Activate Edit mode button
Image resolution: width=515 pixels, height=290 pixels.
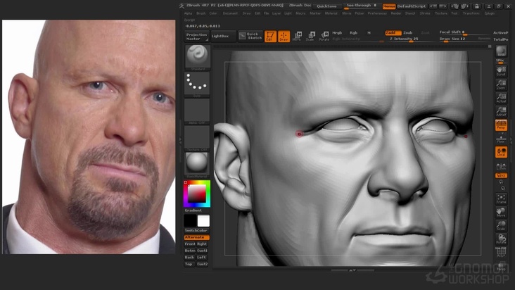coord(270,36)
